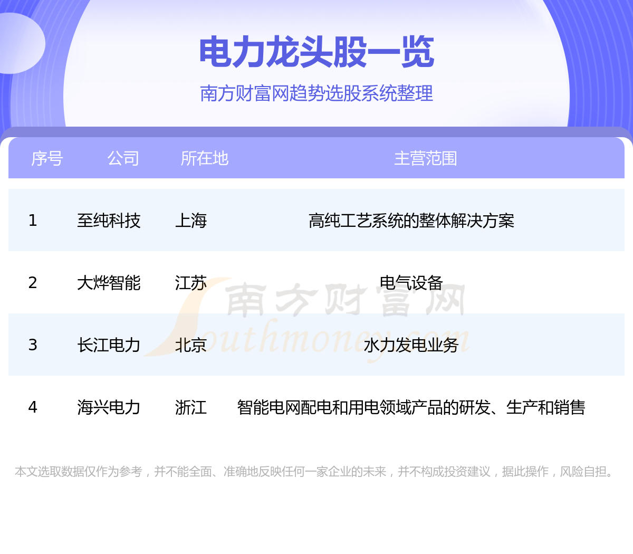Click the 主营范围 column header
Viewport: 633px width, 554px height.
click(x=426, y=158)
